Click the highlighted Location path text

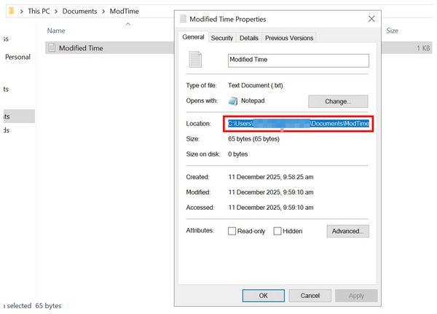coord(299,124)
